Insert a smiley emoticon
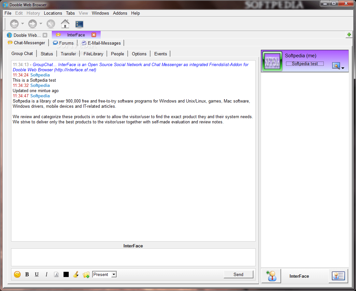 [x=17, y=274]
